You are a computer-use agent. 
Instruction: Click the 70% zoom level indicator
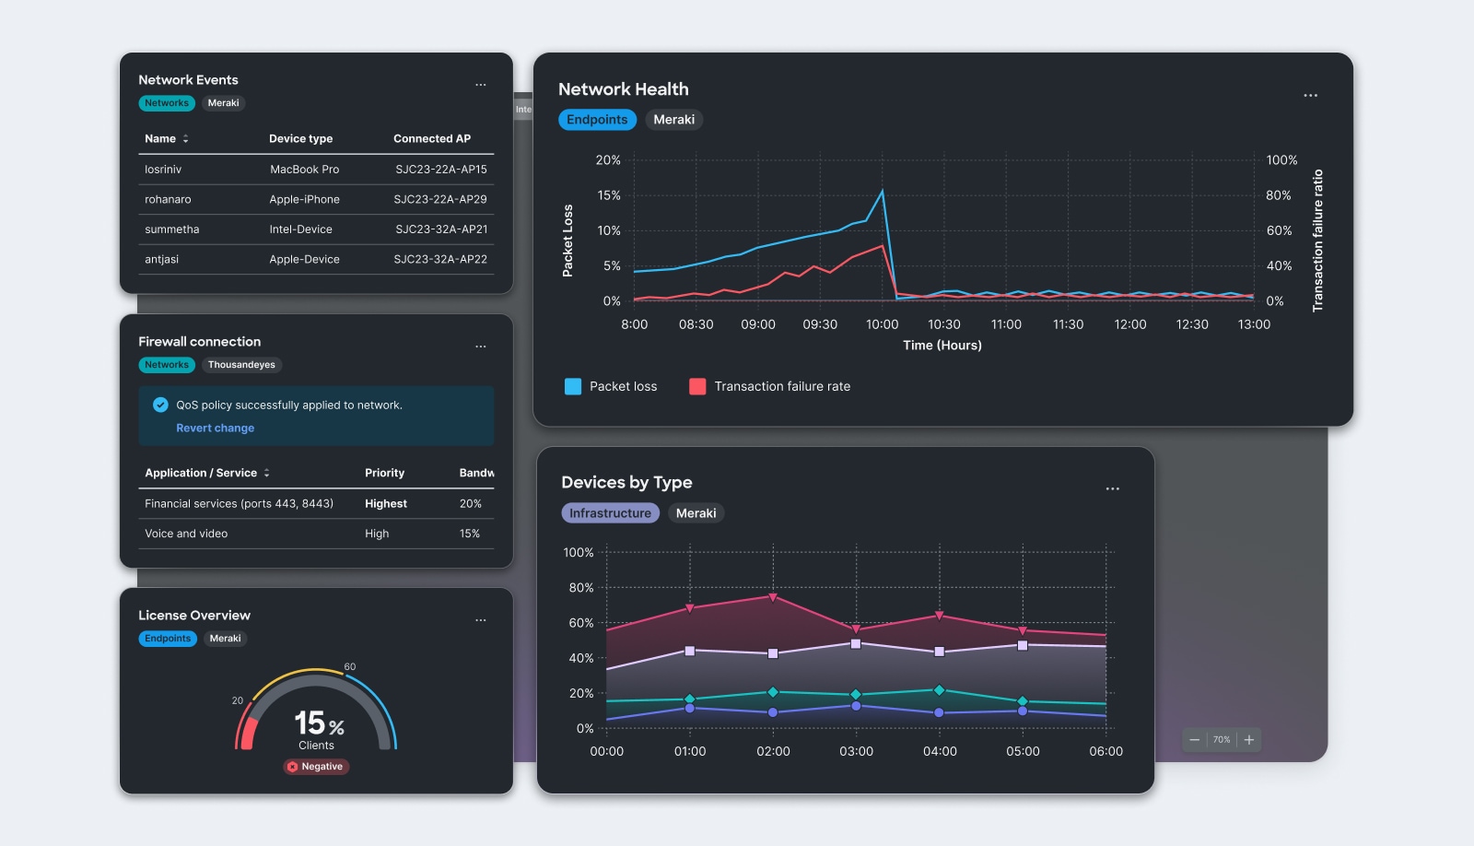point(1222,740)
